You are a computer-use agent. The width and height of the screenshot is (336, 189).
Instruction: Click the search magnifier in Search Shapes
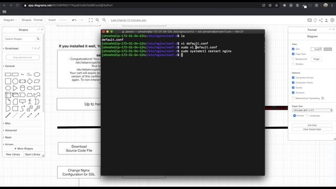coord(38,39)
